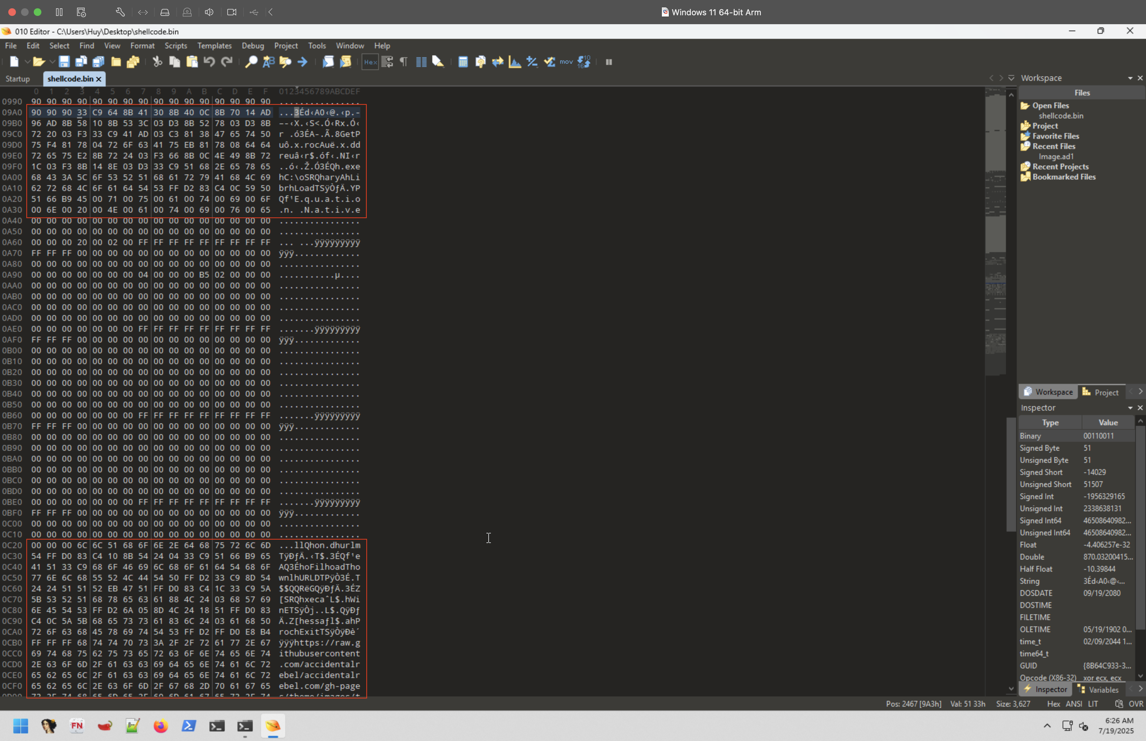Toggle OVR insert mode in status bar
1146x741 pixels.
click(1135, 703)
